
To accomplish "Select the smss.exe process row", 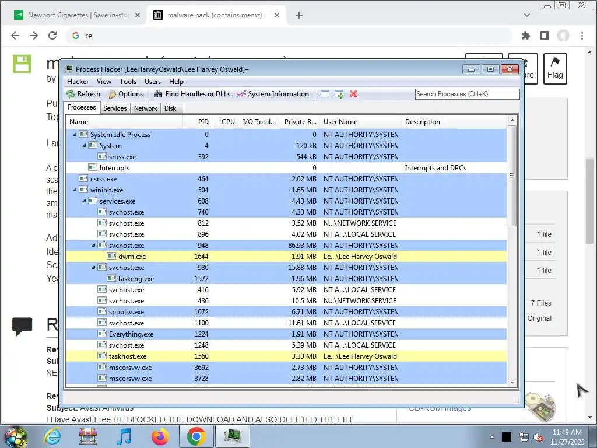I will 286,156.
